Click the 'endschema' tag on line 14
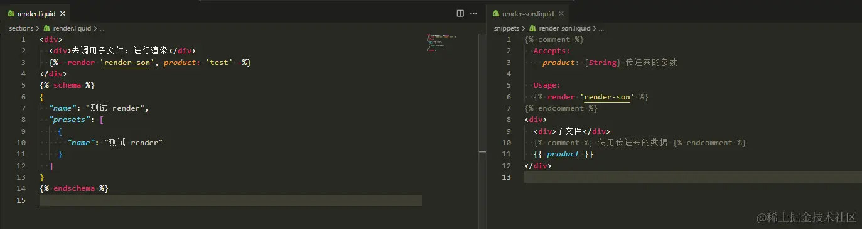Screen dimensions: 862x229 tap(75, 188)
